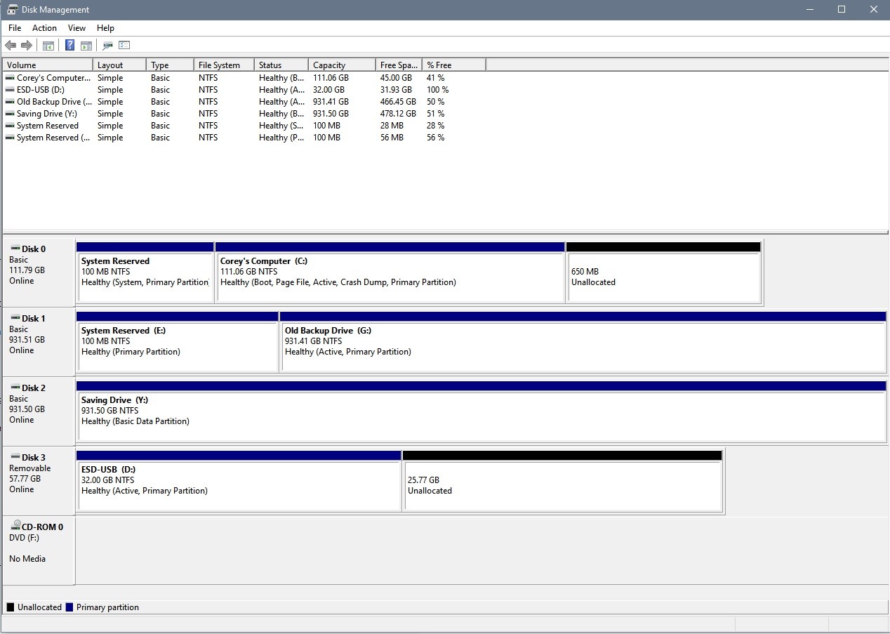Open the View menu
The width and height of the screenshot is (890, 634).
(x=77, y=28)
